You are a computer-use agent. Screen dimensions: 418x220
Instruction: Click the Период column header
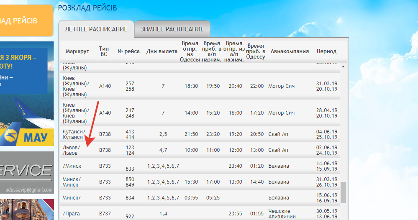click(x=326, y=51)
